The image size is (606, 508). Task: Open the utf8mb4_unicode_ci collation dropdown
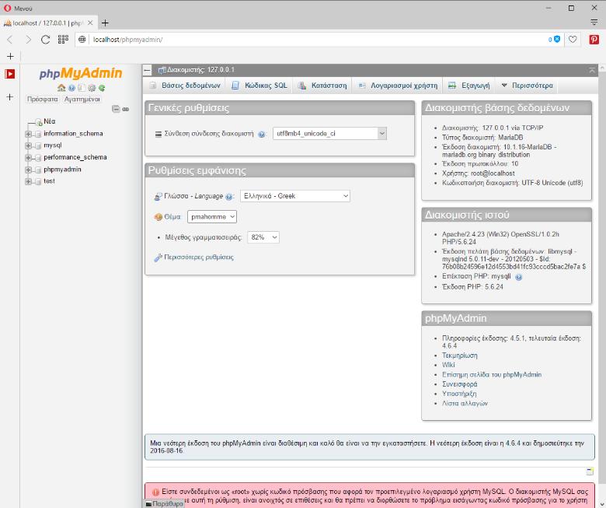click(x=329, y=134)
